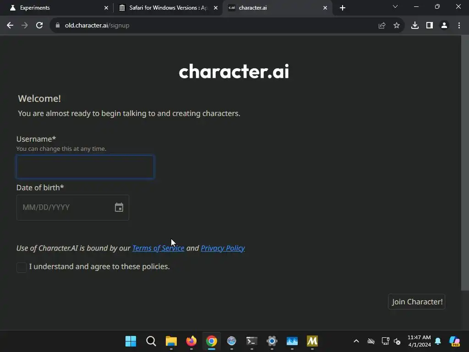Click the cloud sync tray icon
Viewport: 469px width, 352px height.
pyautogui.click(x=371, y=341)
